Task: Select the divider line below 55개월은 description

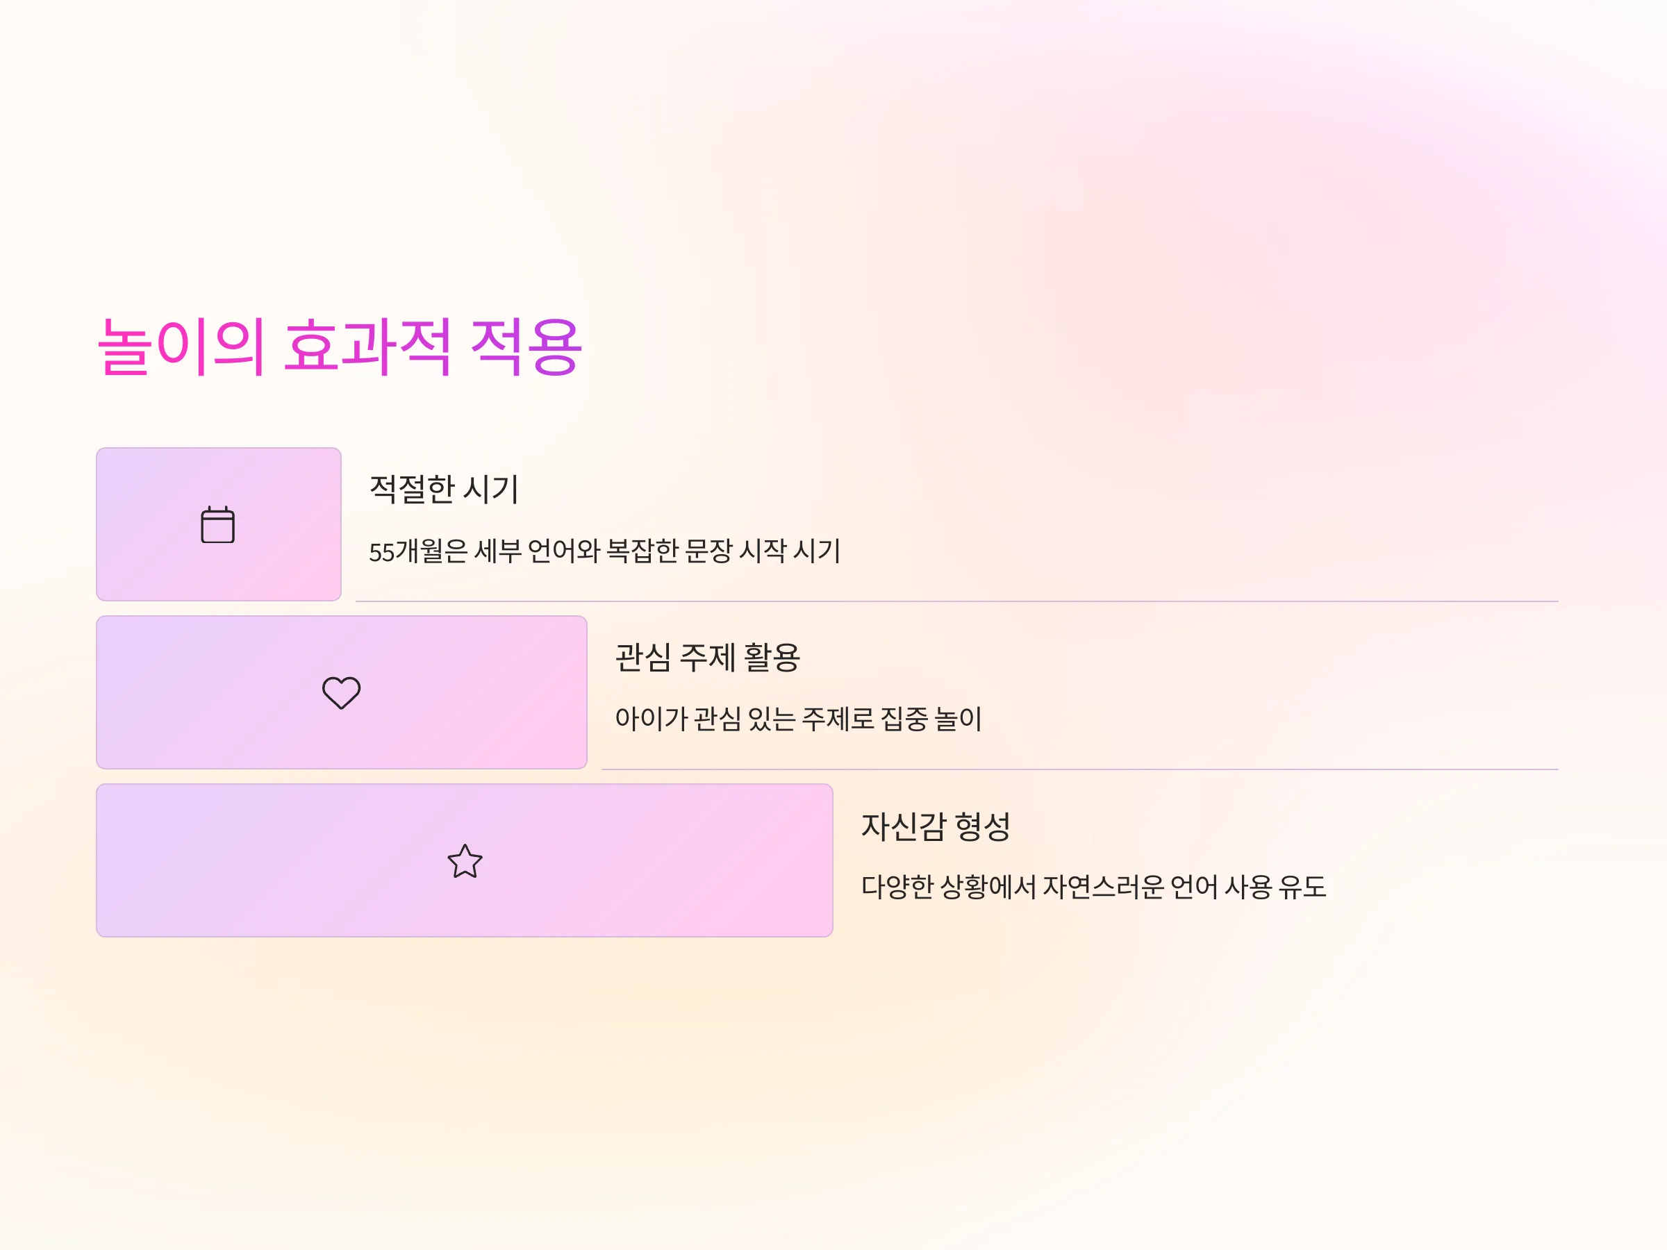Action: [x=957, y=601]
